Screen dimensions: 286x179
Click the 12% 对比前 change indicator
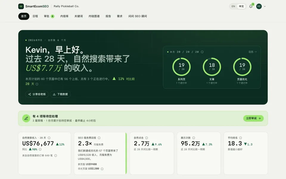point(124,79)
